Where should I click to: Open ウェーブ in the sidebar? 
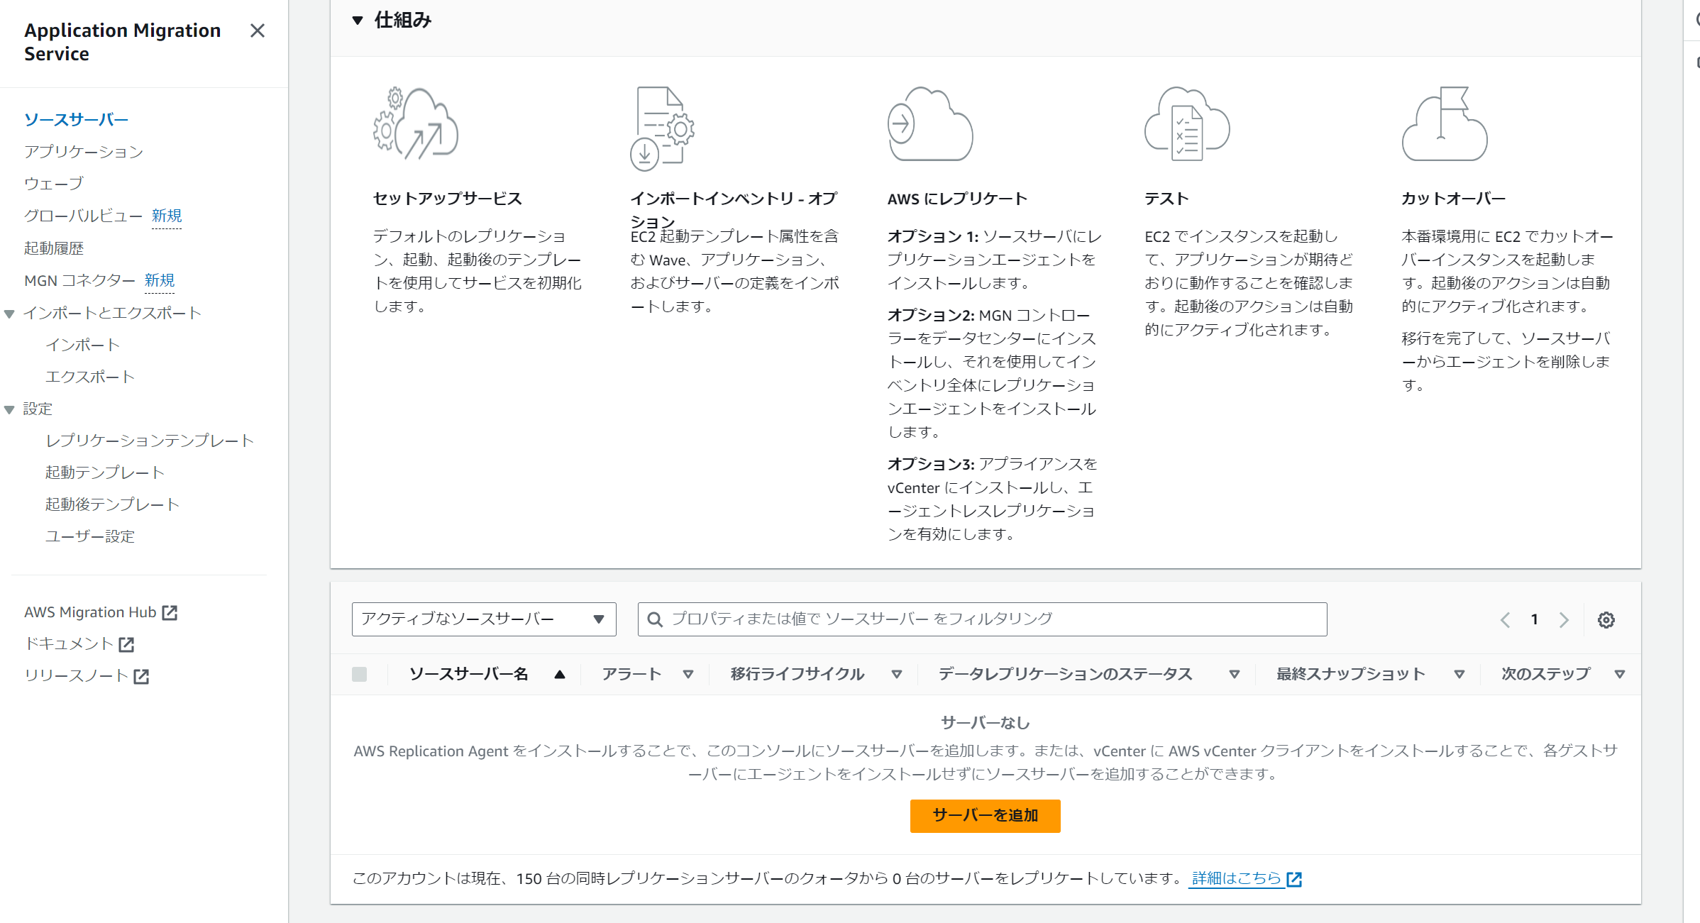pos(54,184)
